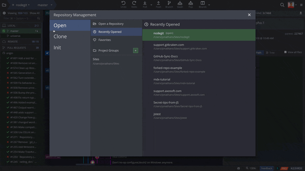This screenshot has height=171, width=305.
Task: Click the Project Groups header
Action: [109, 50]
